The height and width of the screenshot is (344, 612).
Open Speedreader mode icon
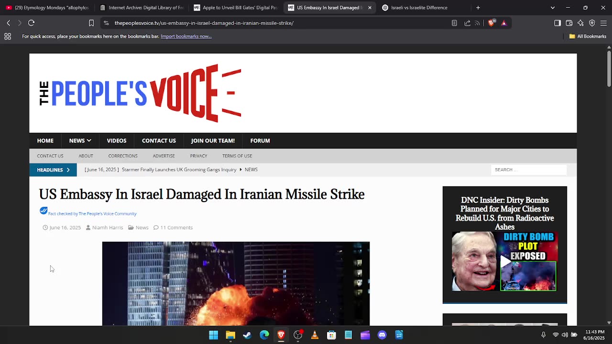point(454,23)
